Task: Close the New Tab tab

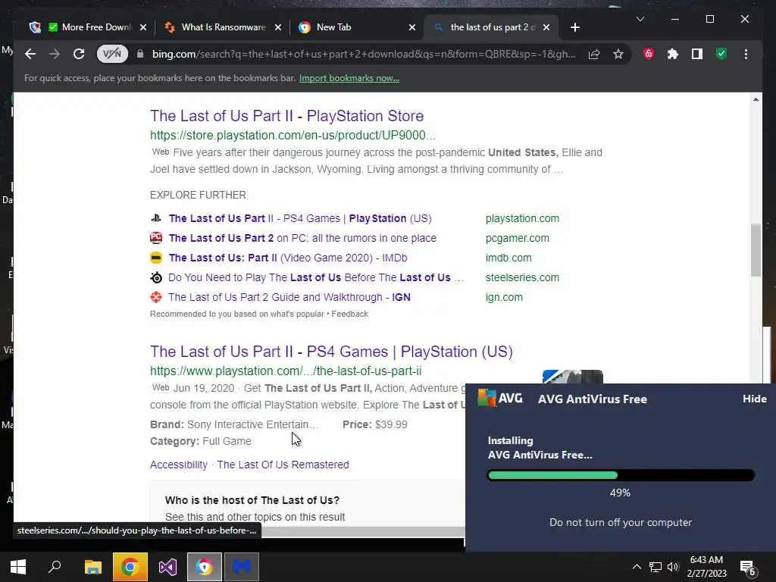Action: tap(412, 27)
